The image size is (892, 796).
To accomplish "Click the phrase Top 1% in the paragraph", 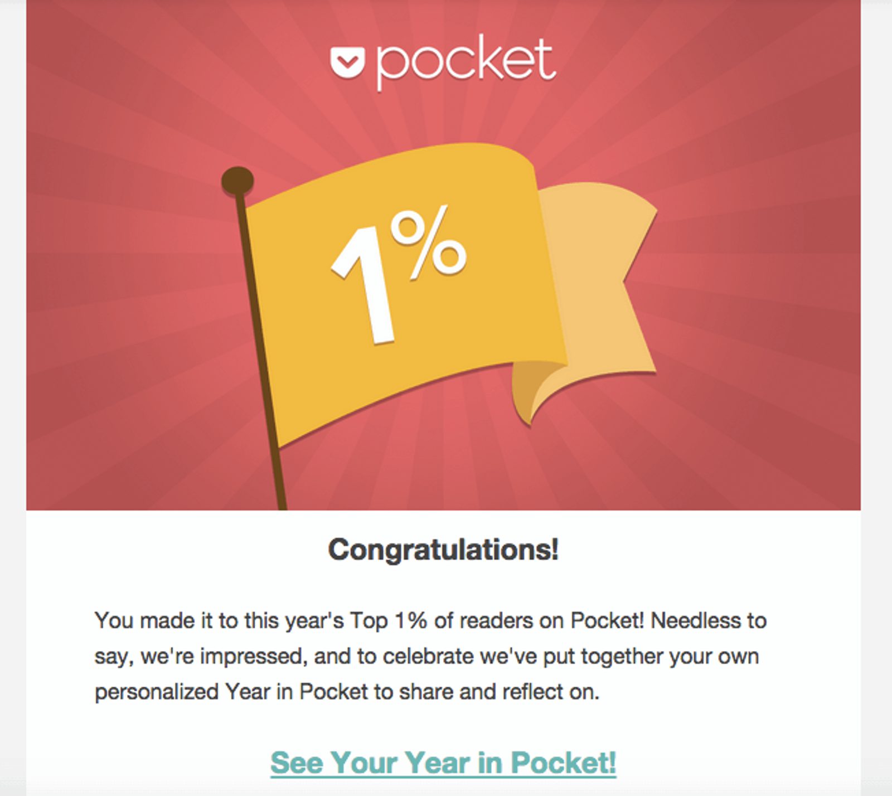I will 390,619.
